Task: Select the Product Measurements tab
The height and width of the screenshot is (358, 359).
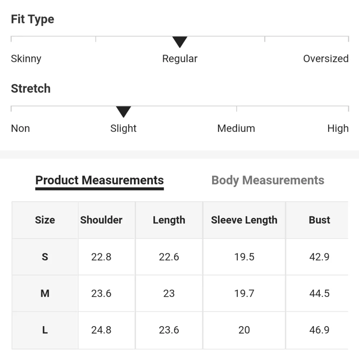Action: click(x=99, y=180)
